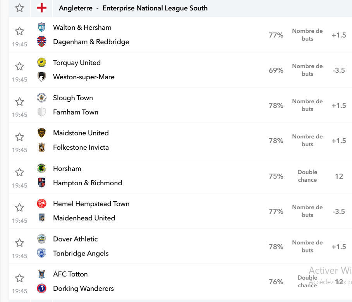Image resolution: width=352 pixels, height=302 pixels.
Task: Click the Dagenham & Redbridge club crest
Action: click(x=41, y=41)
